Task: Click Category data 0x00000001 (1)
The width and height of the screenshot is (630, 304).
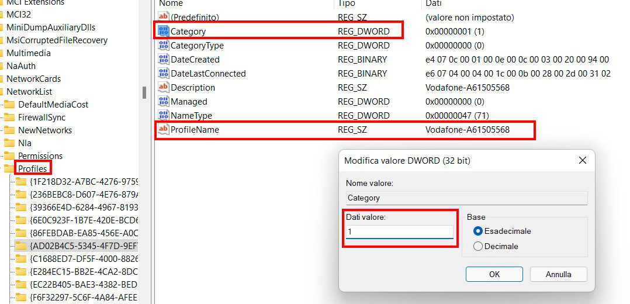Action: [x=455, y=32]
